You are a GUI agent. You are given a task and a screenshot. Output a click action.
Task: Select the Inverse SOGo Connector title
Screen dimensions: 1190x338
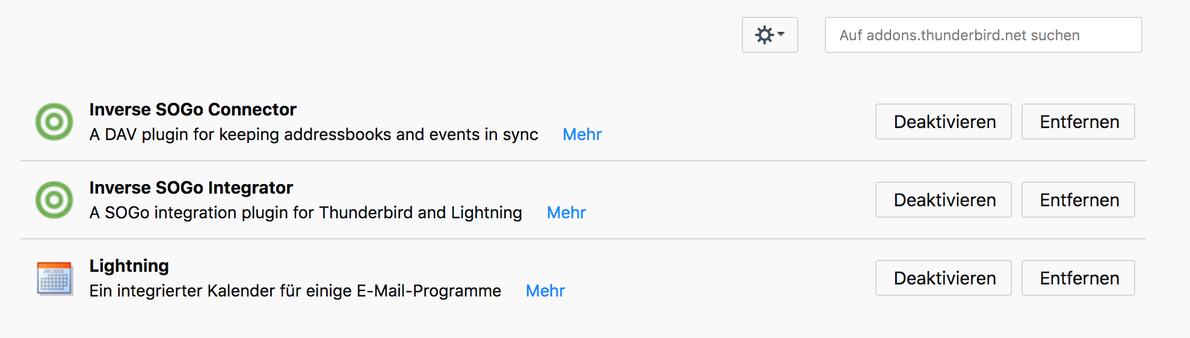pos(193,109)
